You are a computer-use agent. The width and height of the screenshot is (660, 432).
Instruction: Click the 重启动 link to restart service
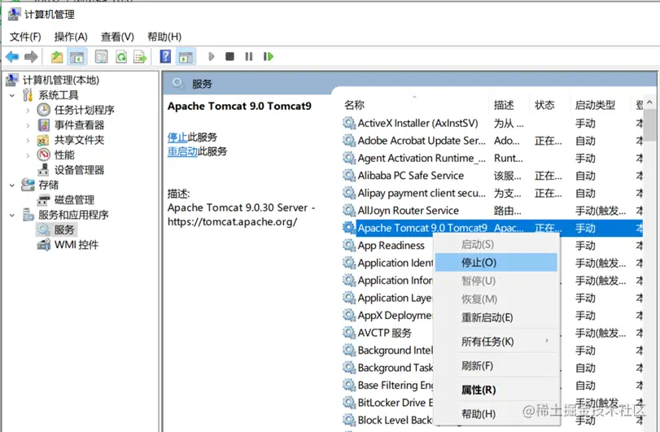182,151
